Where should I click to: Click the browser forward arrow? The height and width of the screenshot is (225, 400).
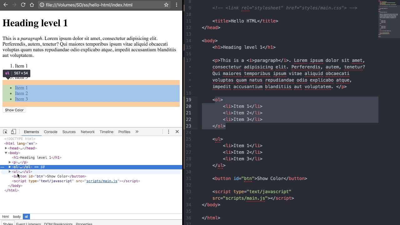tap(14, 5)
